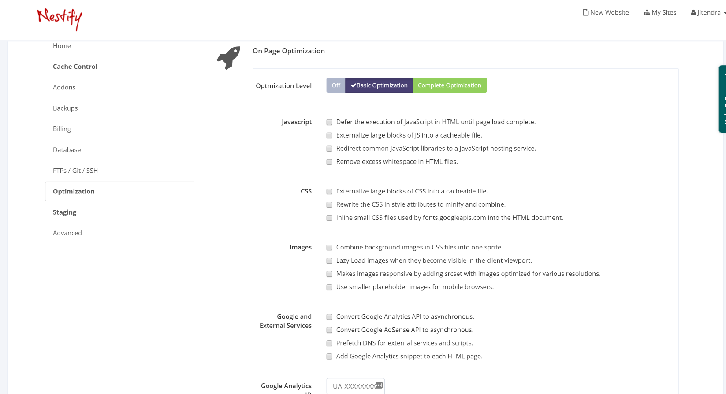Viewport: 726px width, 394px height.
Task: Check Prefetch DNS for external services
Action: 329,343
